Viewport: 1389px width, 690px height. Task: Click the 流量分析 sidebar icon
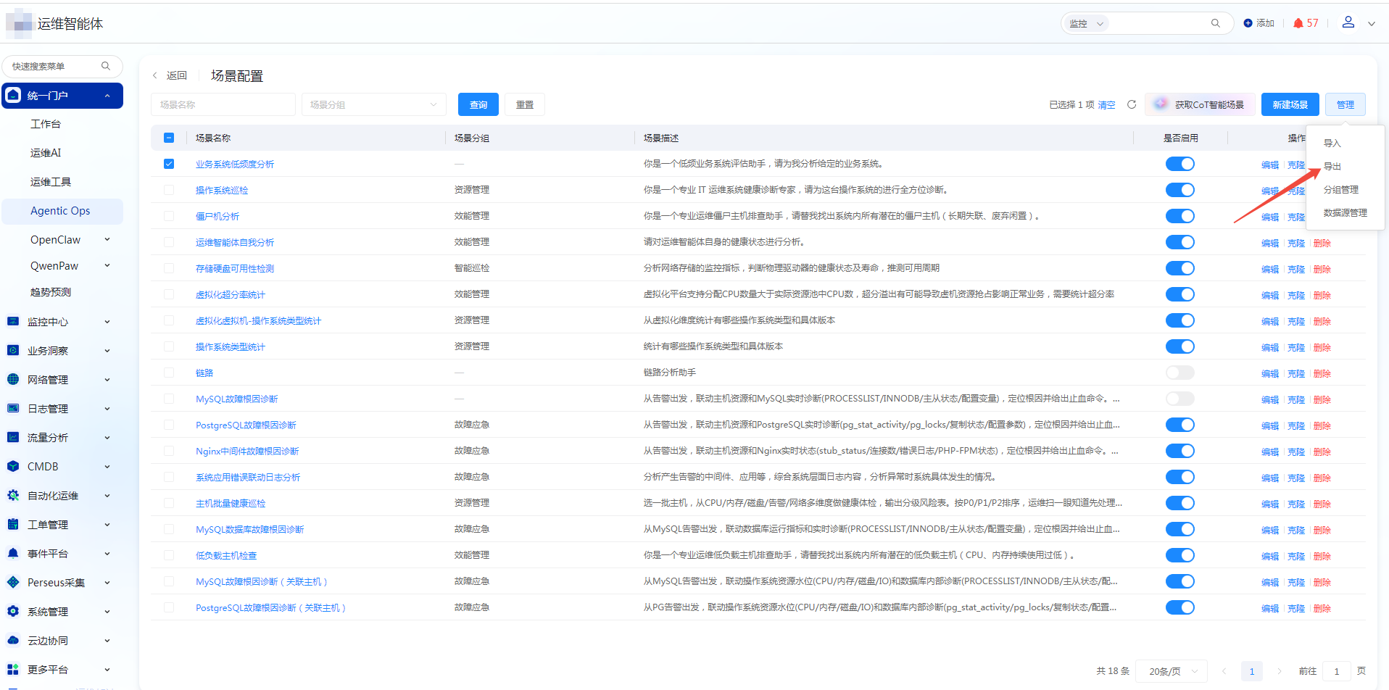[13, 437]
